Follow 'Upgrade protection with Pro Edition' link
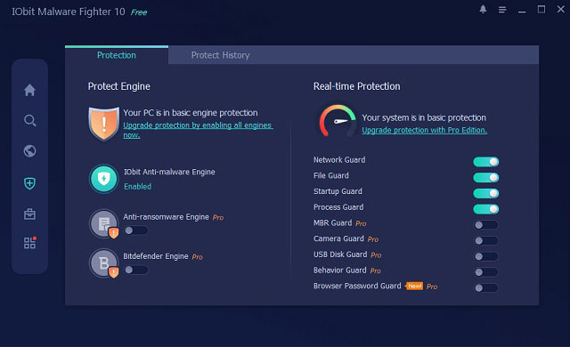 pos(424,130)
